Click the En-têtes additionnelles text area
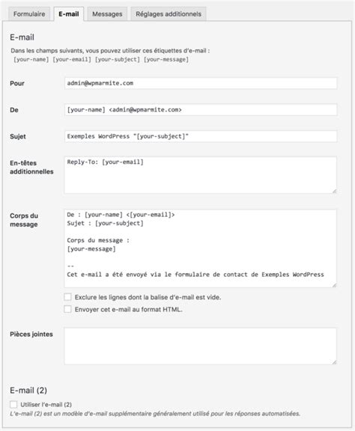The height and width of the screenshot is (431, 355). pyautogui.click(x=200, y=175)
